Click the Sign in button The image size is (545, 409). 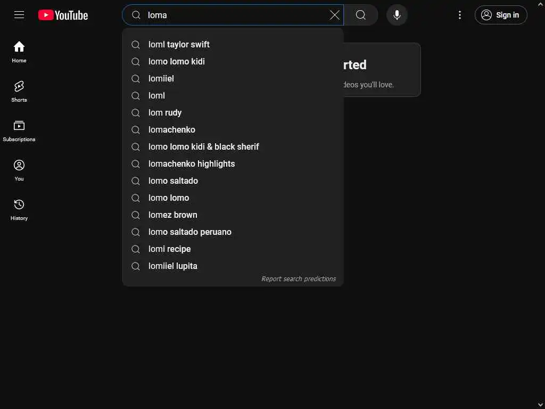[x=501, y=15]
